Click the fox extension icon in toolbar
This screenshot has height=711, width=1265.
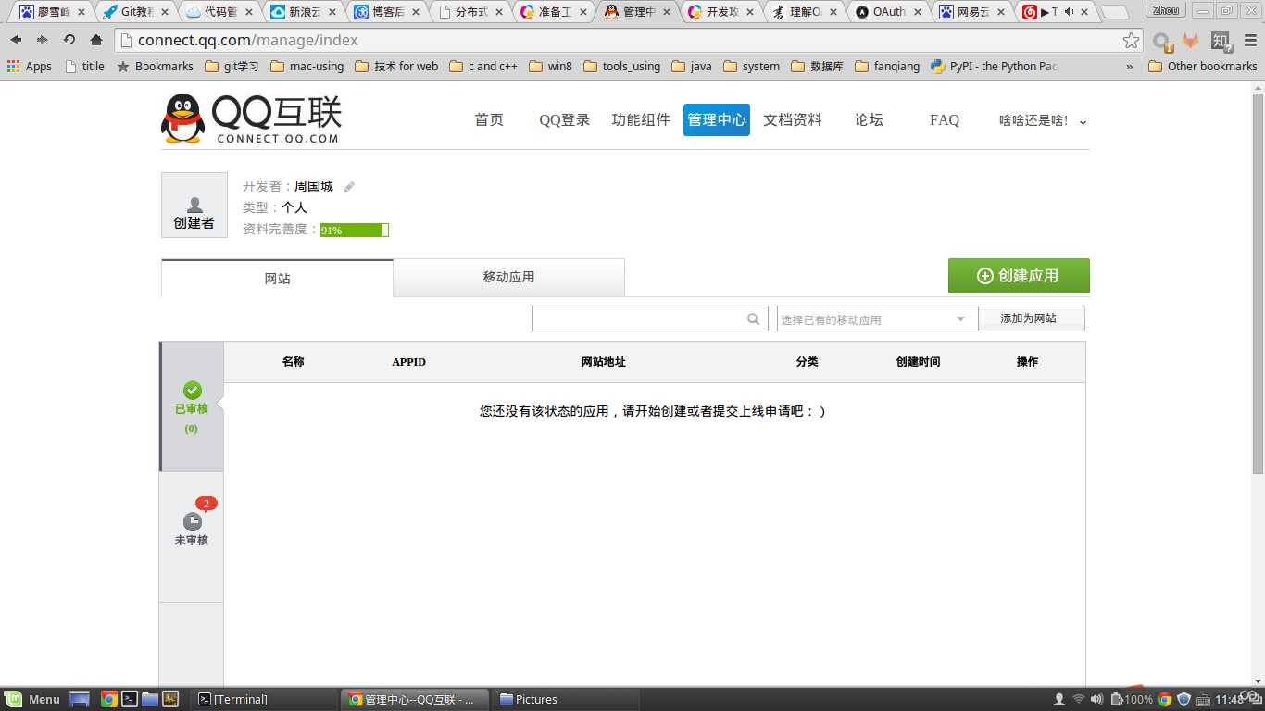click(1191, 41)
